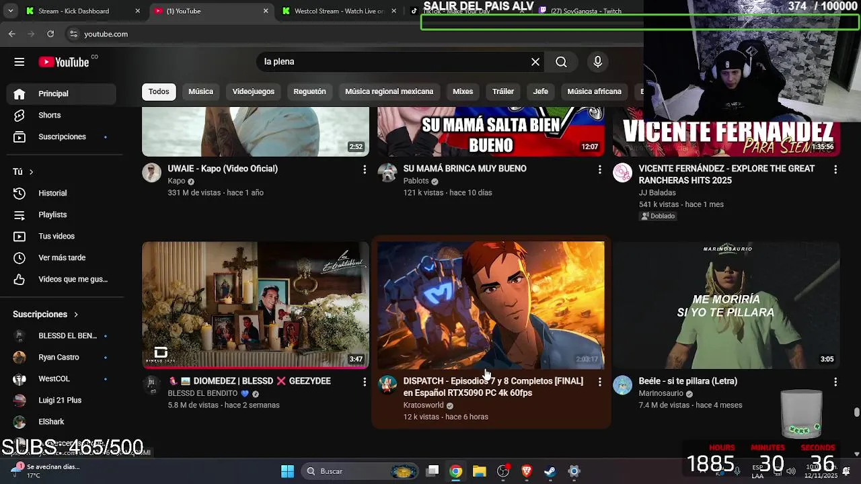This screenshot has width=861, height=484.
Task: Select the Música regional mexicana chip
Action: [x=389, y=91]
